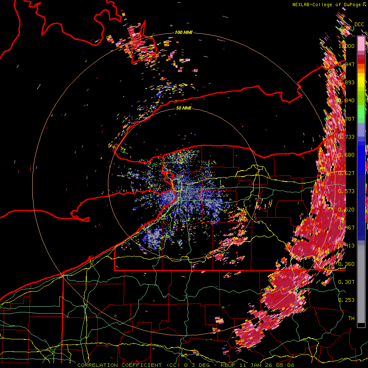Screen dimensions: 368x368
Task: Select the 0.947 scale value
Action: pyautogui.click(x=346, y=64)
